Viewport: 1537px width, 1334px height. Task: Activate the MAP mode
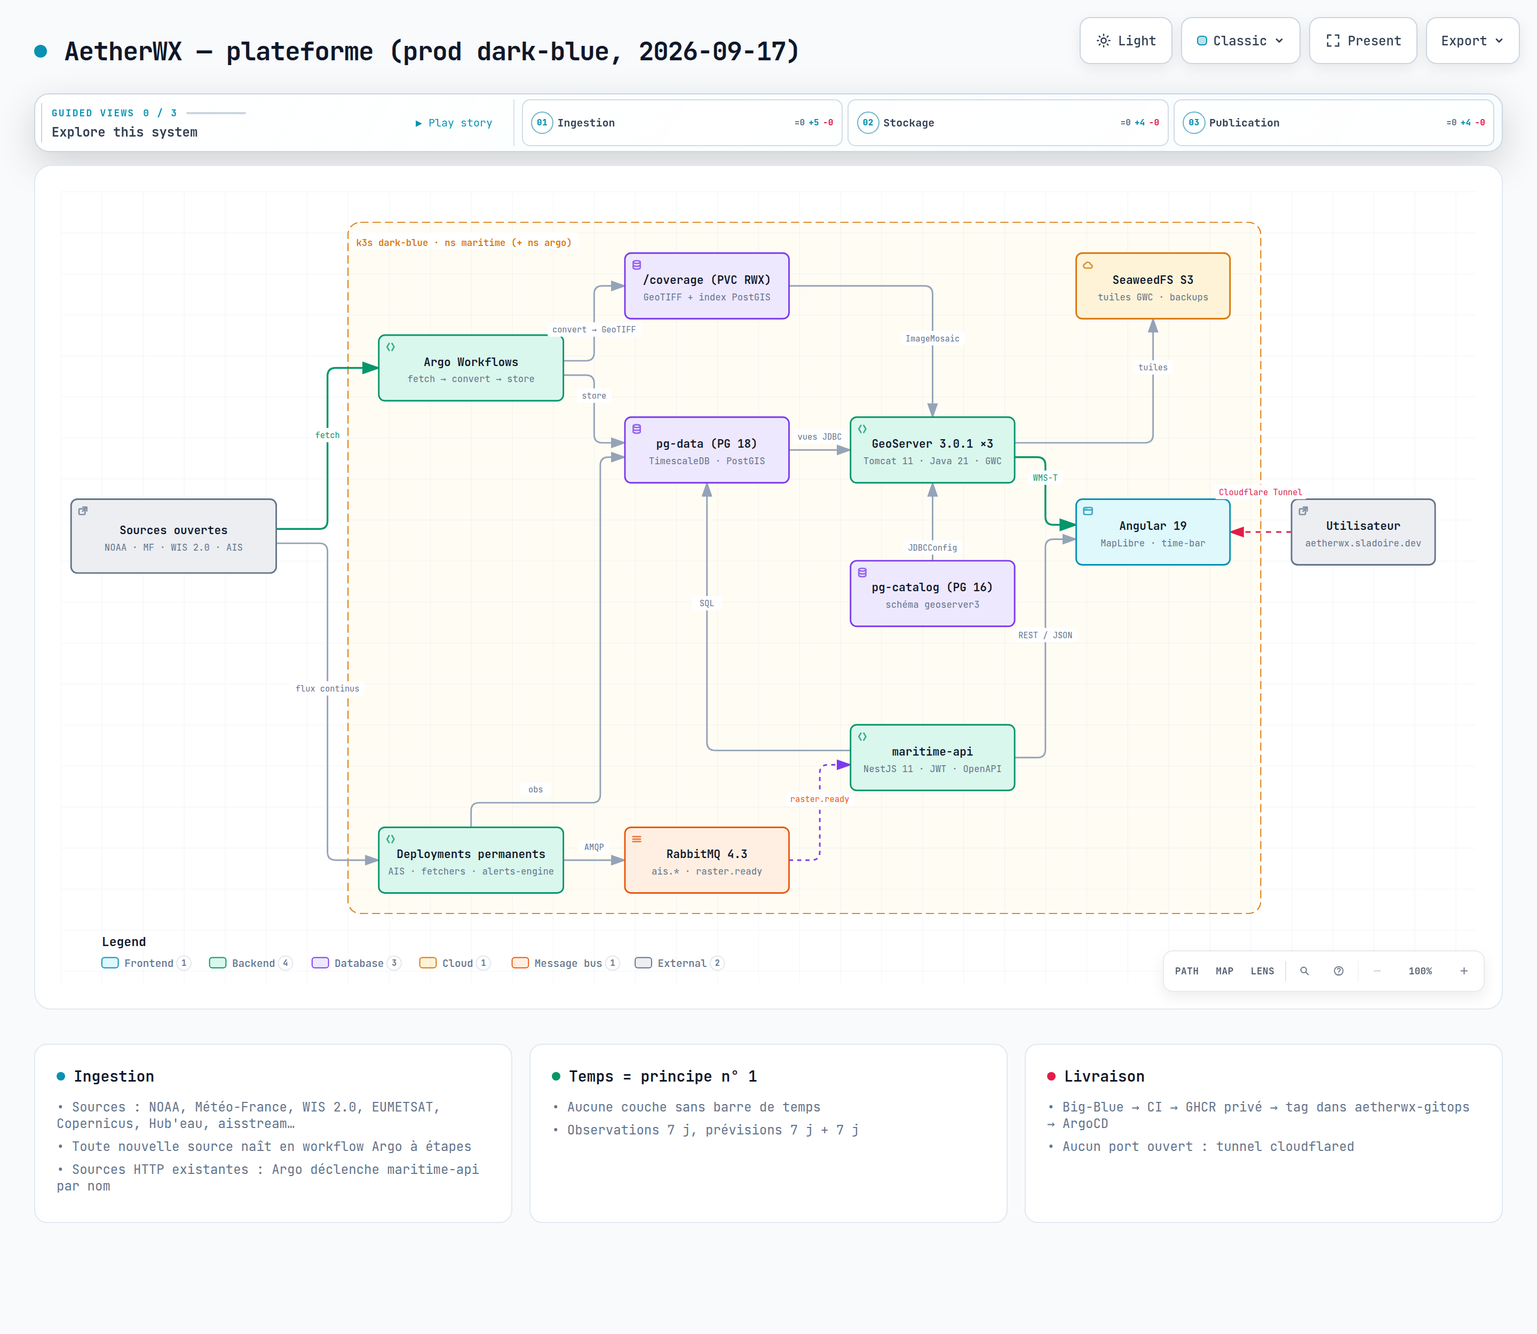coord(1224,971)
